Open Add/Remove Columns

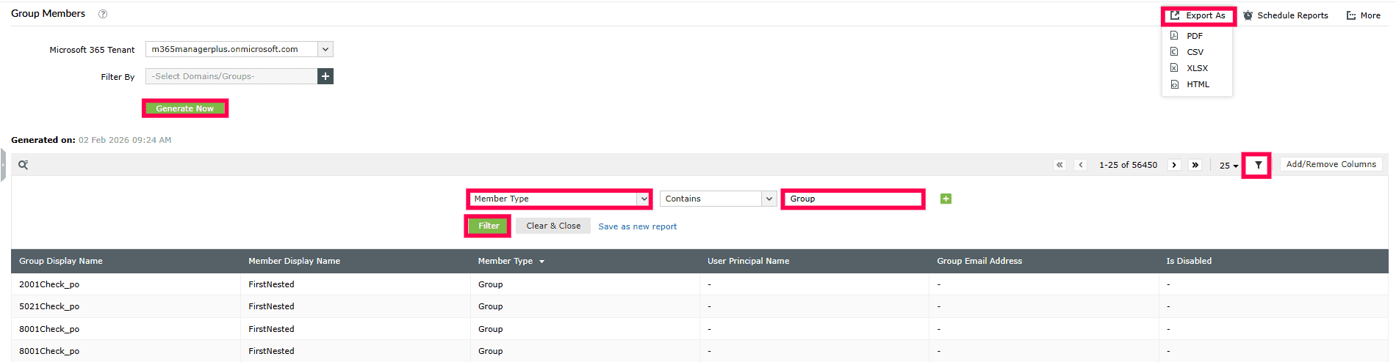(x=1331, y=164)
